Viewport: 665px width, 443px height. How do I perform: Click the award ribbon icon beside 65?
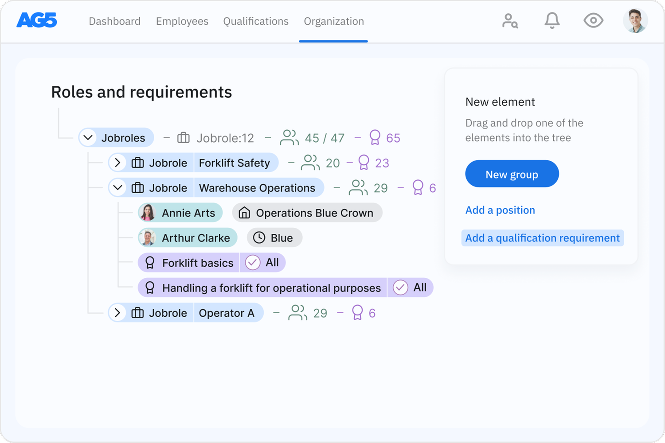pyautogui.click(x=375, y=138)
